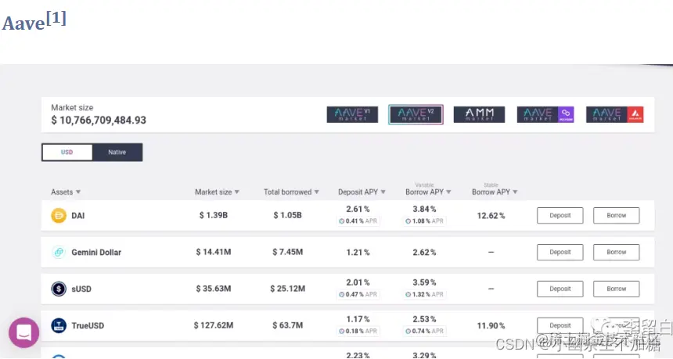The image size is (673, 359).
Task: Click TrueUSD deposit APY 1.17 %
Action: pyautogui.click(x=358, y=319)
